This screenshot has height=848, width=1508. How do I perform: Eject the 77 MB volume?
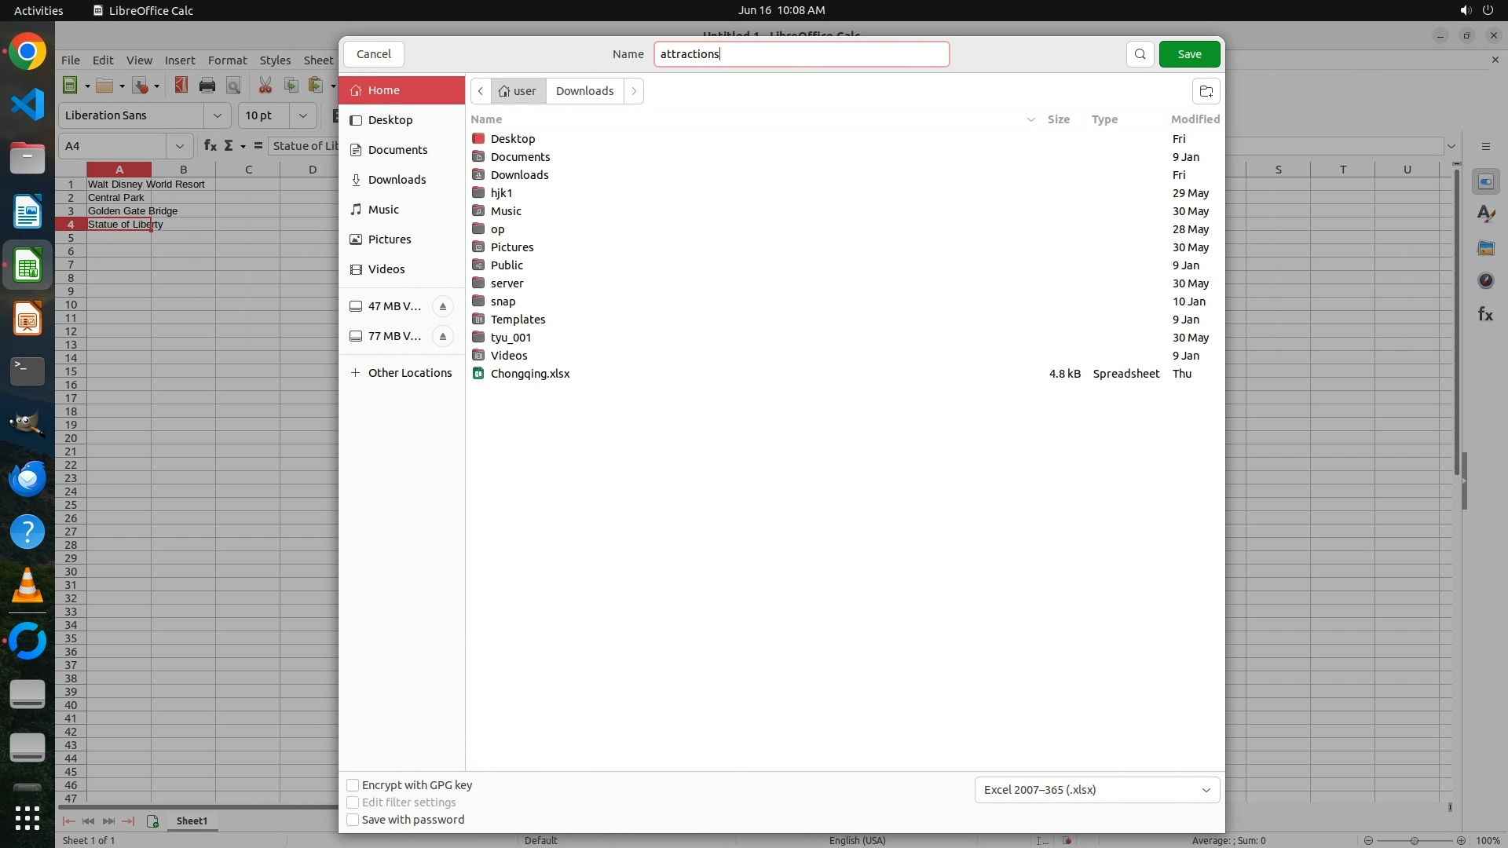tap(443, 336)
